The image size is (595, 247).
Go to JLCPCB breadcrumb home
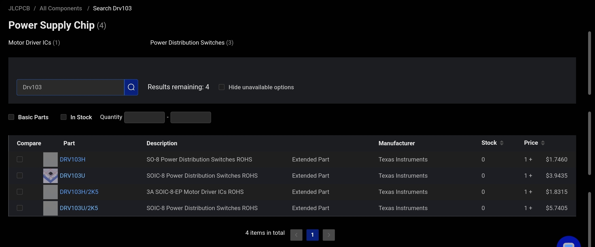(x=19, y=8)
